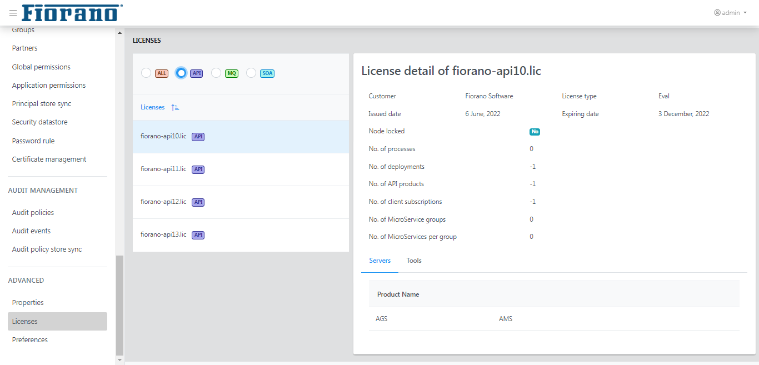The width and height of the screenshot is (759, 365).
Task: Click the SOA filter badge
Action: [x=267, y=73]
